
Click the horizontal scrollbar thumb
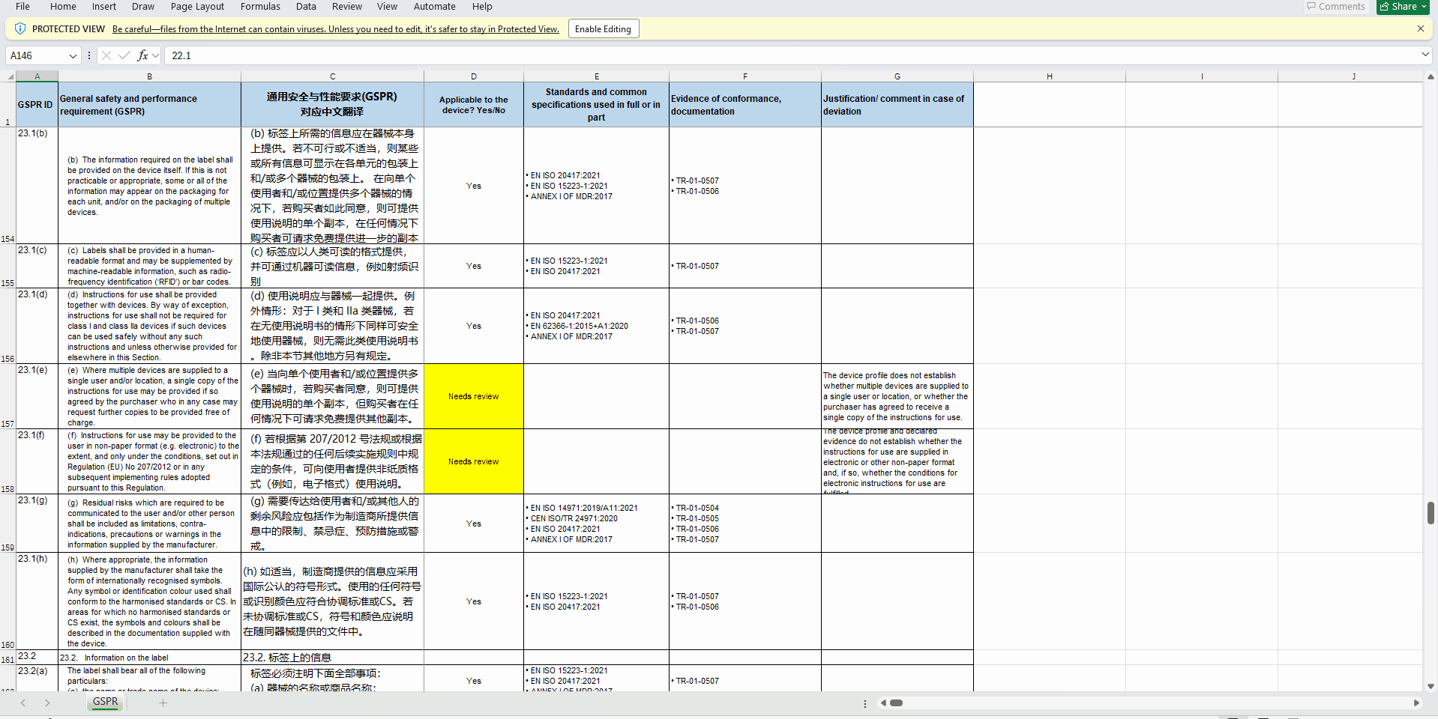[x=896, y=703]
